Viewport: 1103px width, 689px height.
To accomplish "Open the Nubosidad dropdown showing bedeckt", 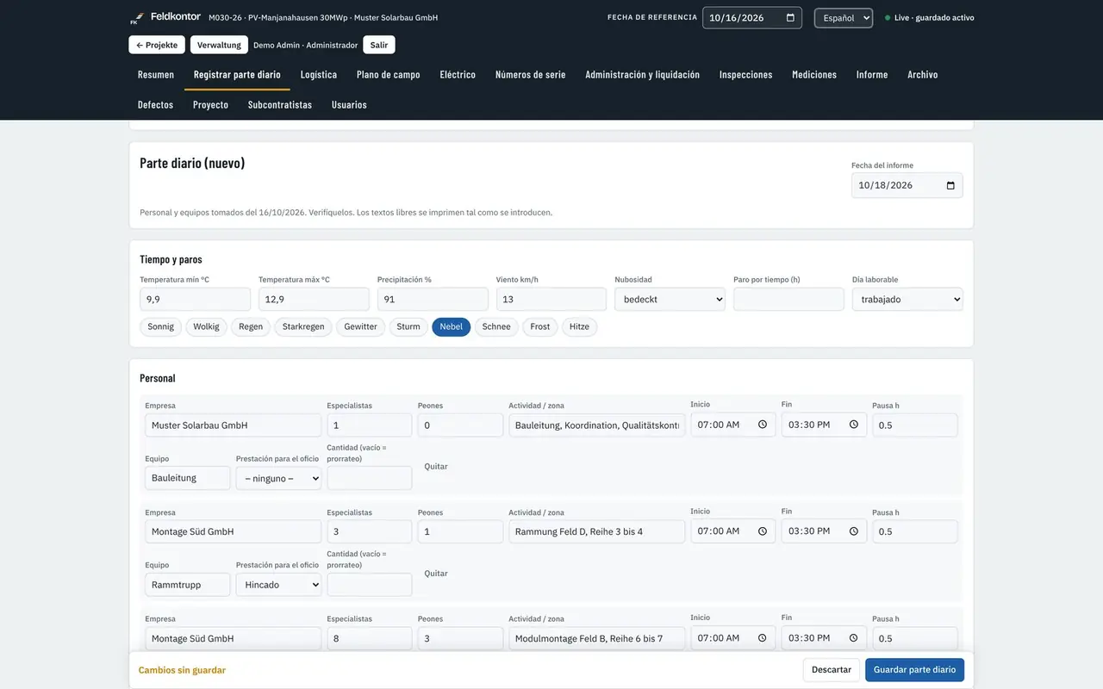I will pos(670,300).
